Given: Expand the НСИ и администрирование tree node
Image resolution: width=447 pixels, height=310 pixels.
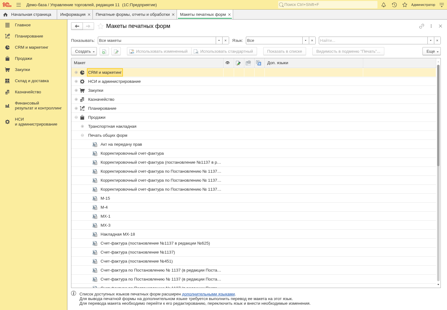Looking at the screenshot, I should pos(76,81).
